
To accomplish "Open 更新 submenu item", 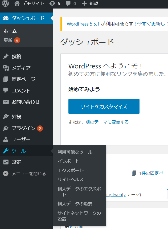I will 8,40.
